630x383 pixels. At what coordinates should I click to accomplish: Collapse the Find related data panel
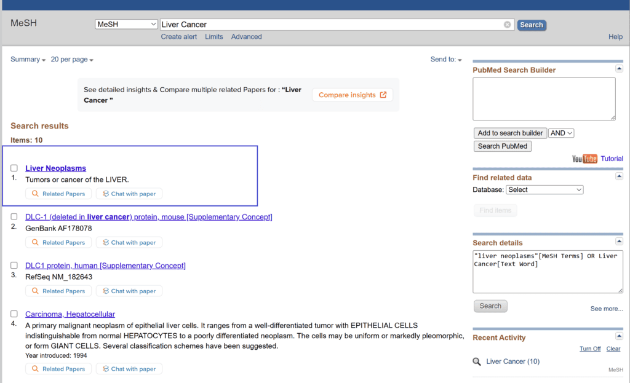click(x=619, y=176)
